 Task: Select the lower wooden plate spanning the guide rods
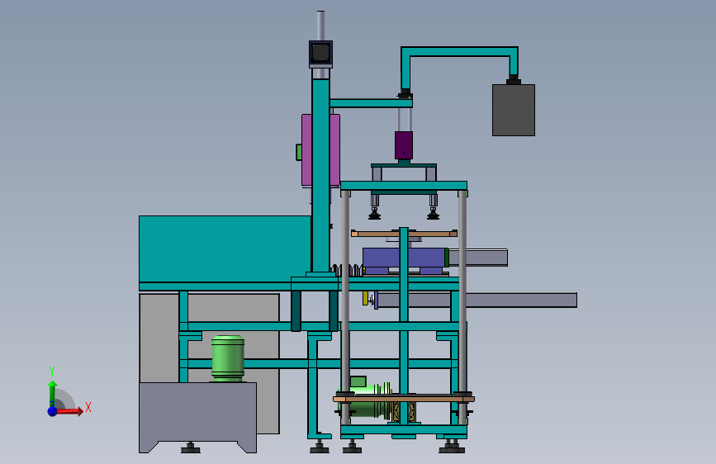click(404, 399)
